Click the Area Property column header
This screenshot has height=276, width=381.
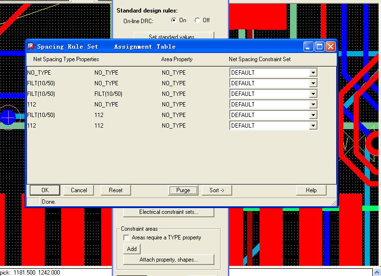click(x=177, y=59)
